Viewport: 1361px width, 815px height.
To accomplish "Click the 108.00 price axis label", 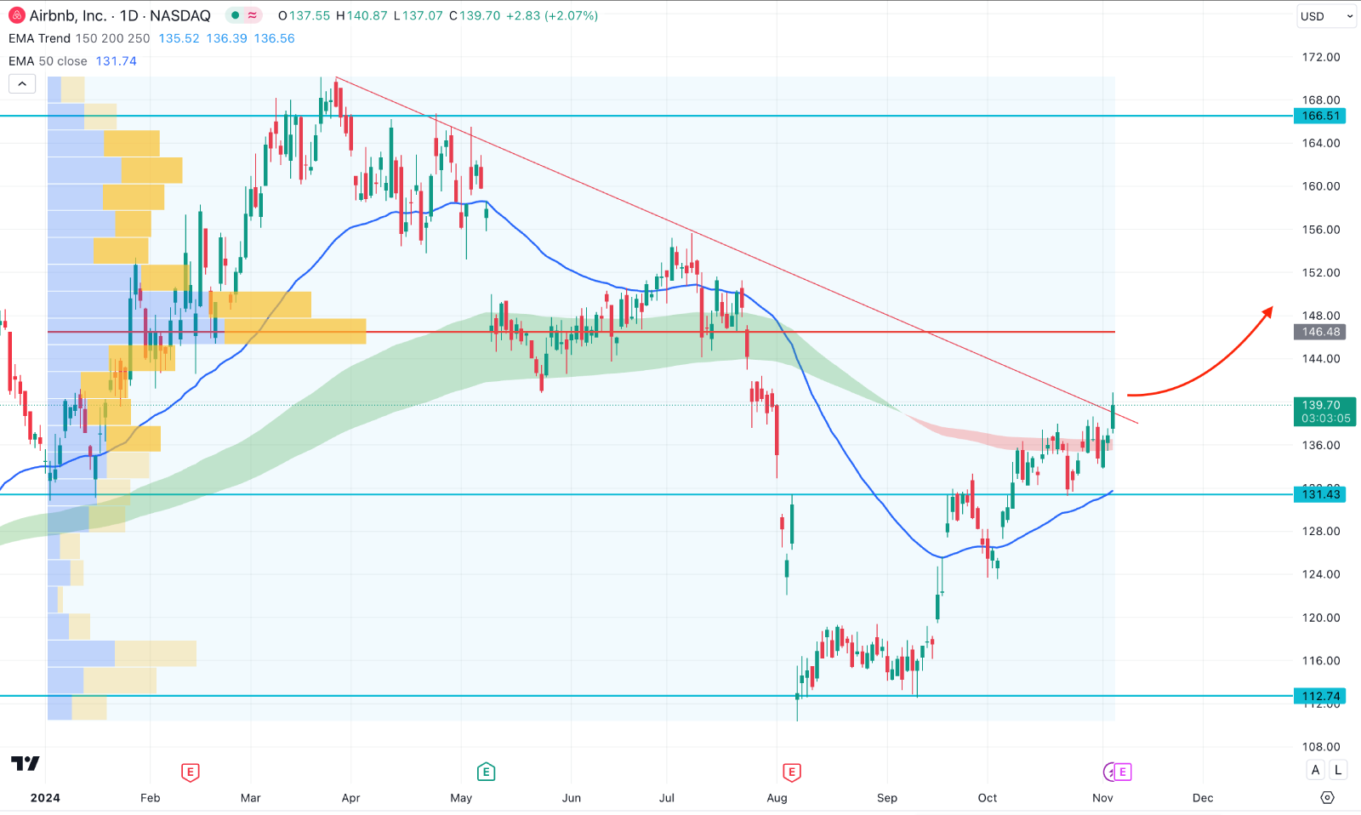I will pyautogui.click(x=1321, y=747).
